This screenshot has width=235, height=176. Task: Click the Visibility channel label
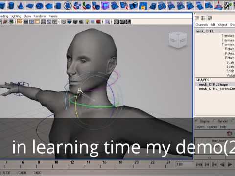(231, 76)
